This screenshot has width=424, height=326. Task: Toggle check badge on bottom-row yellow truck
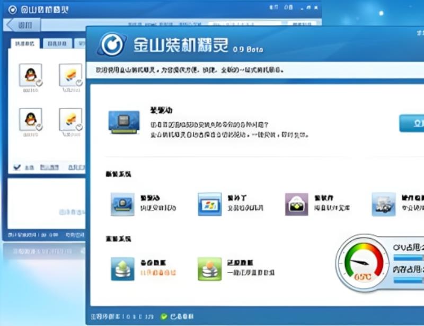coord(79,127)
